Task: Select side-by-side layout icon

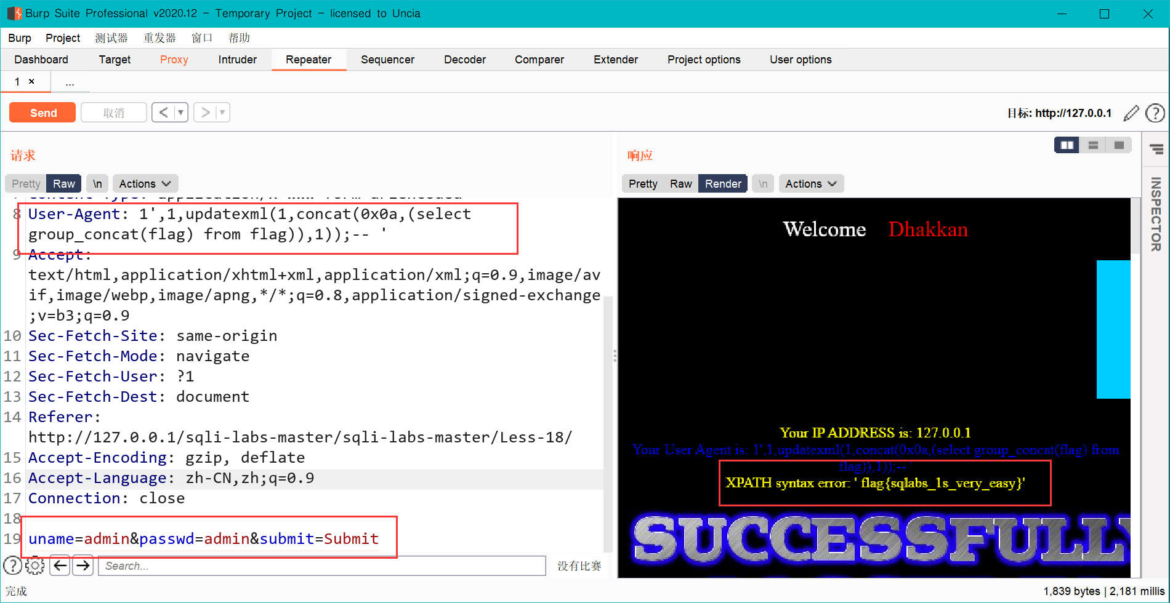Action: (x=1067, y=145)
